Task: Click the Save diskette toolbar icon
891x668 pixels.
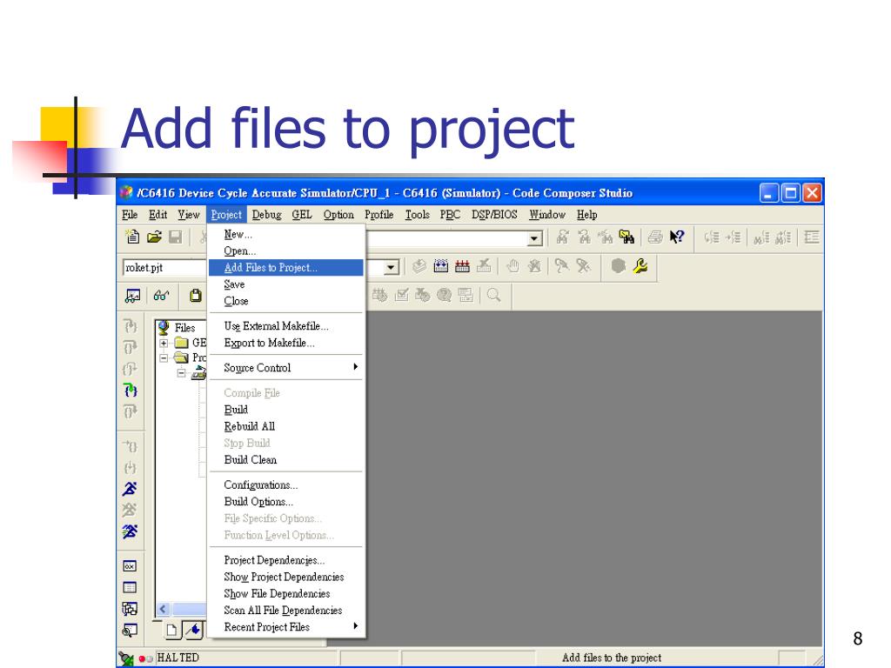Action: pos(175,237)
